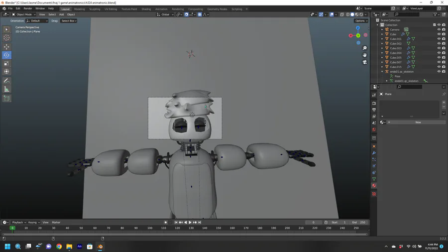Open the Texture properties tab
This screenshot has height=252, width=448.
pos(374,194)
